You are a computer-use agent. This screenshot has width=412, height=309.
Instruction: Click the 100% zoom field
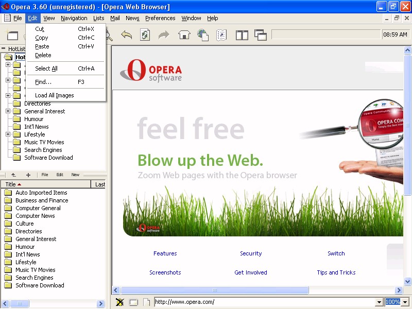pyautogui.click(x=393, y=302)
